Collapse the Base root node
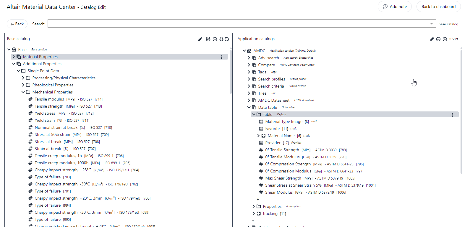The image size is (470, 227). (x=9, y=50)
